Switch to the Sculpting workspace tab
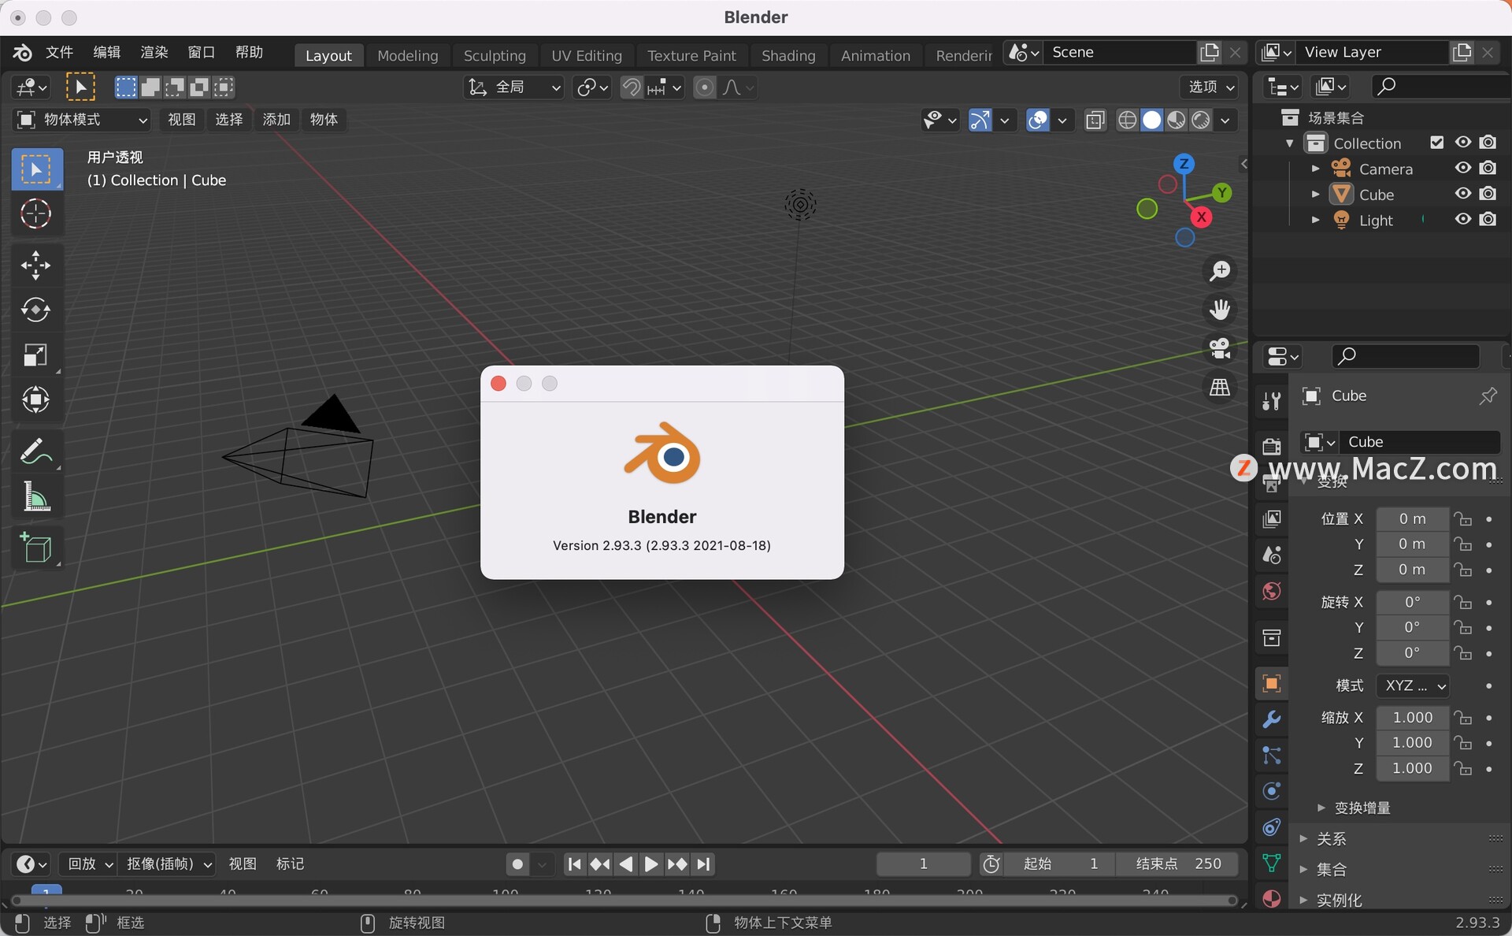 tap(495, 56)
